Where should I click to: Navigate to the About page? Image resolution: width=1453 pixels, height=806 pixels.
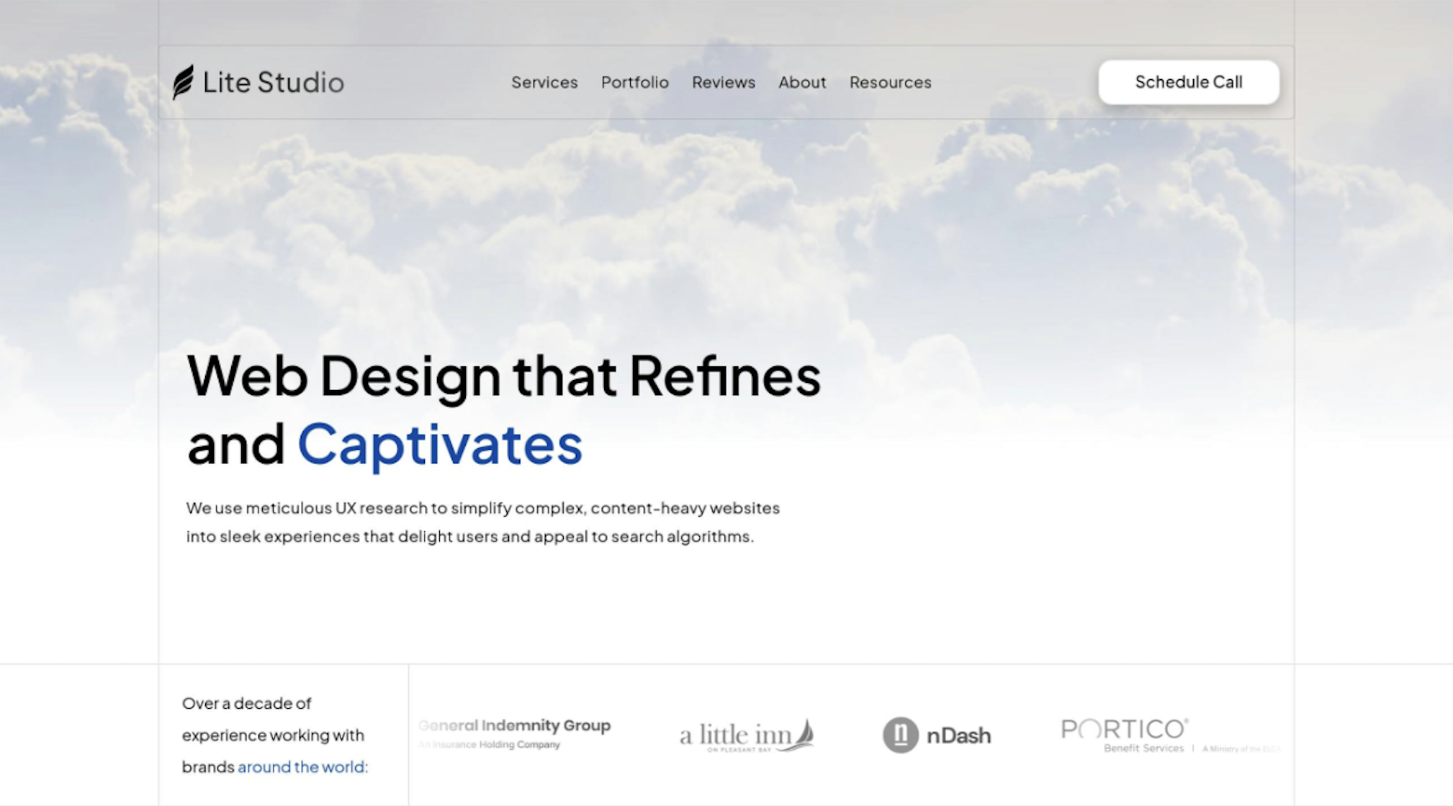pos(801,83)
